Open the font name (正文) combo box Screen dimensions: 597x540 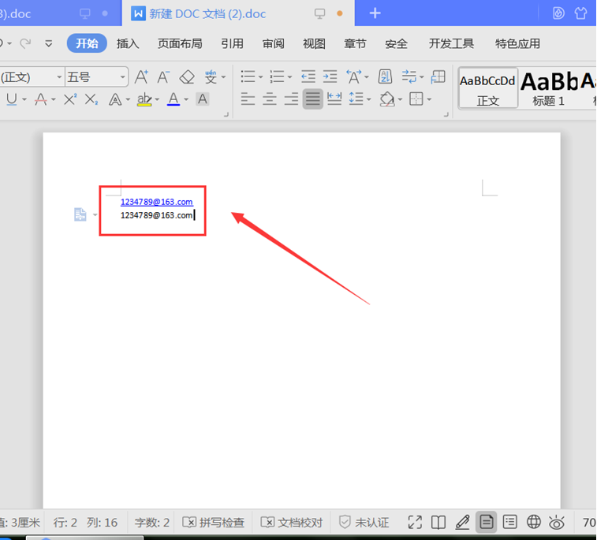32,77
